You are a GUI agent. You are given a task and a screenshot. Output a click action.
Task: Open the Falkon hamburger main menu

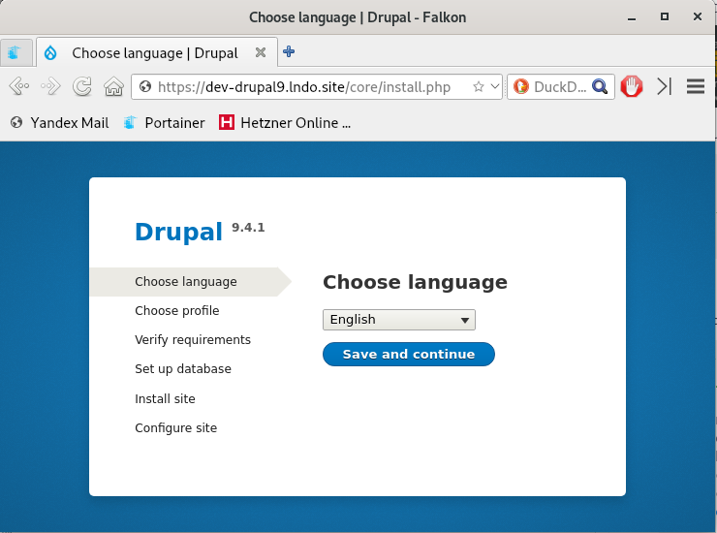[695, 86]
